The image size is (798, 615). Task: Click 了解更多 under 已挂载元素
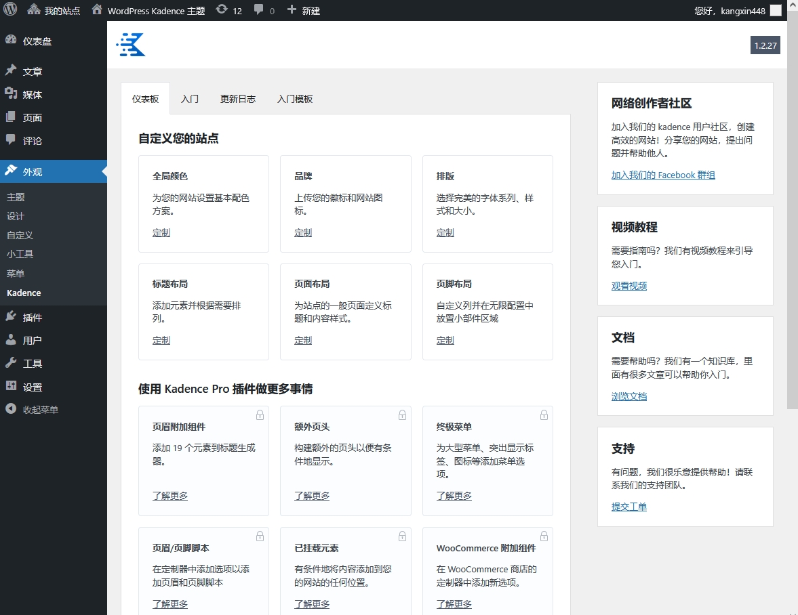[312, 604]
